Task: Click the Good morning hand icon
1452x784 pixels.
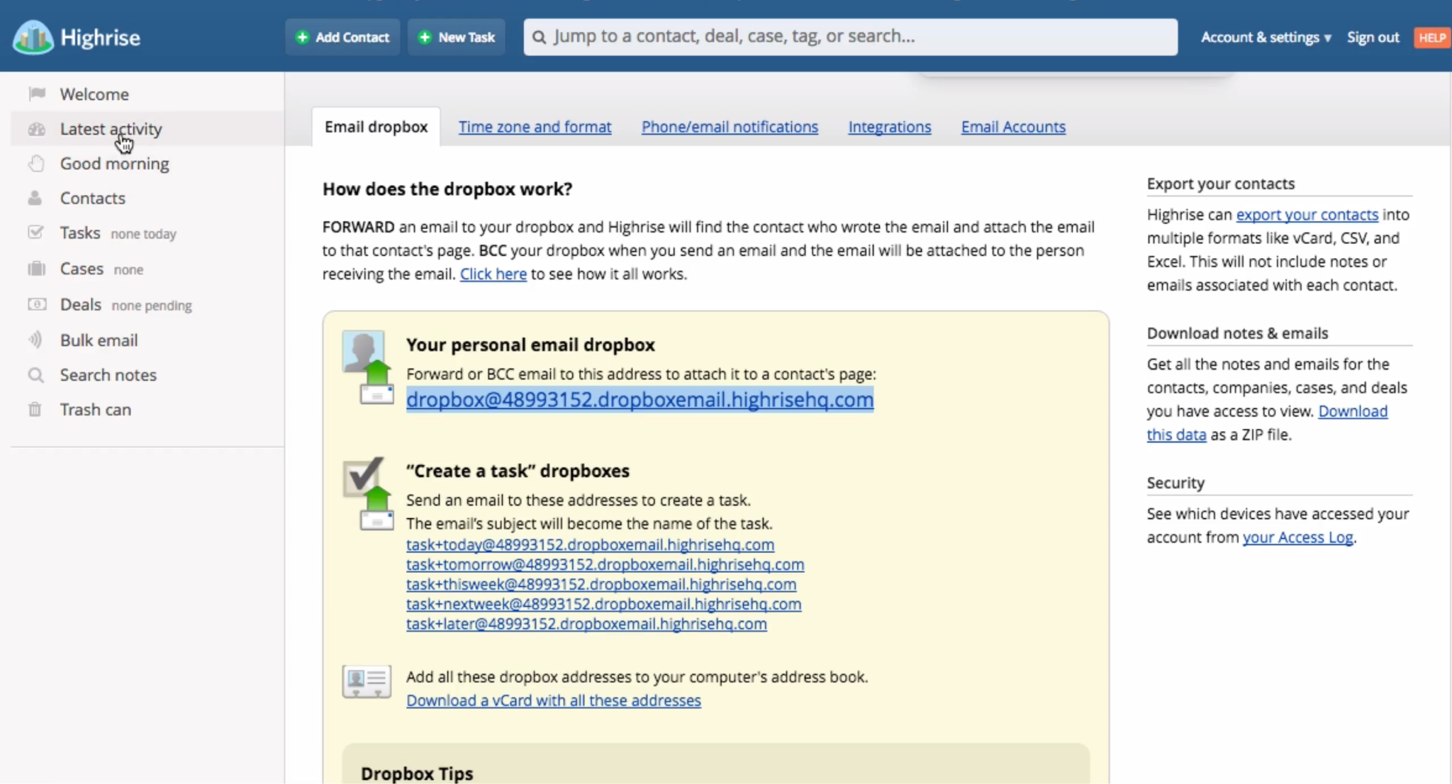Action: tap(37, 164)
